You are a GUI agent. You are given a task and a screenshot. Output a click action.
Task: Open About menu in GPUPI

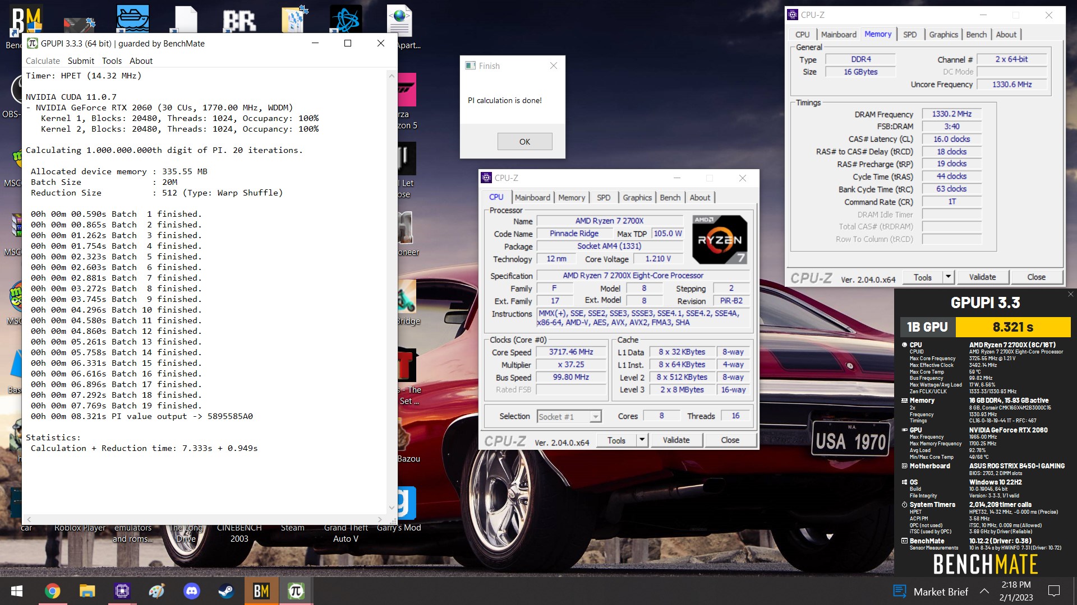pos(141,61)
